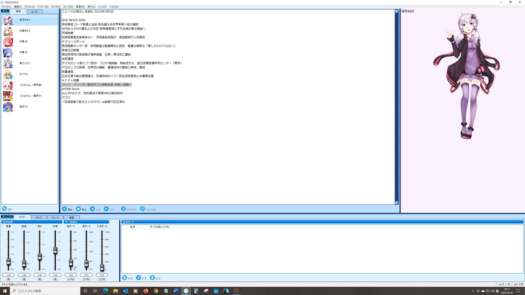Image resolution: width=525 pixels, height=295 pixels.
Task: Click the taskbar search box
Action: tap(45, 291)
